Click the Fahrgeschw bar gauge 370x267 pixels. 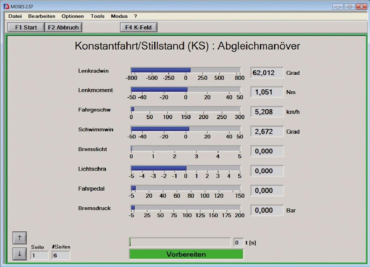pyautogui.click(x=186, y=109)
